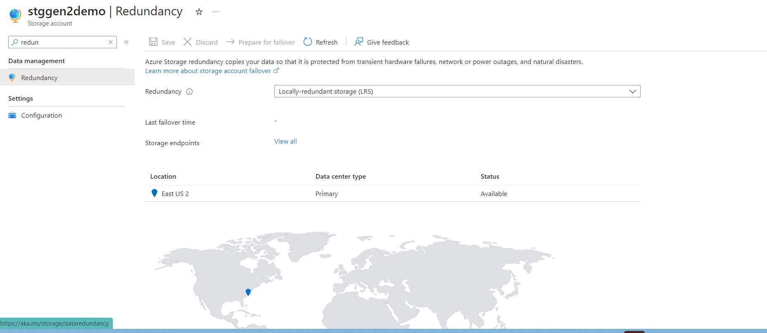Click the Configuration toolbox icon in sidebar
The width and height of the screenshot is (767, 333).
click(12, 115)
